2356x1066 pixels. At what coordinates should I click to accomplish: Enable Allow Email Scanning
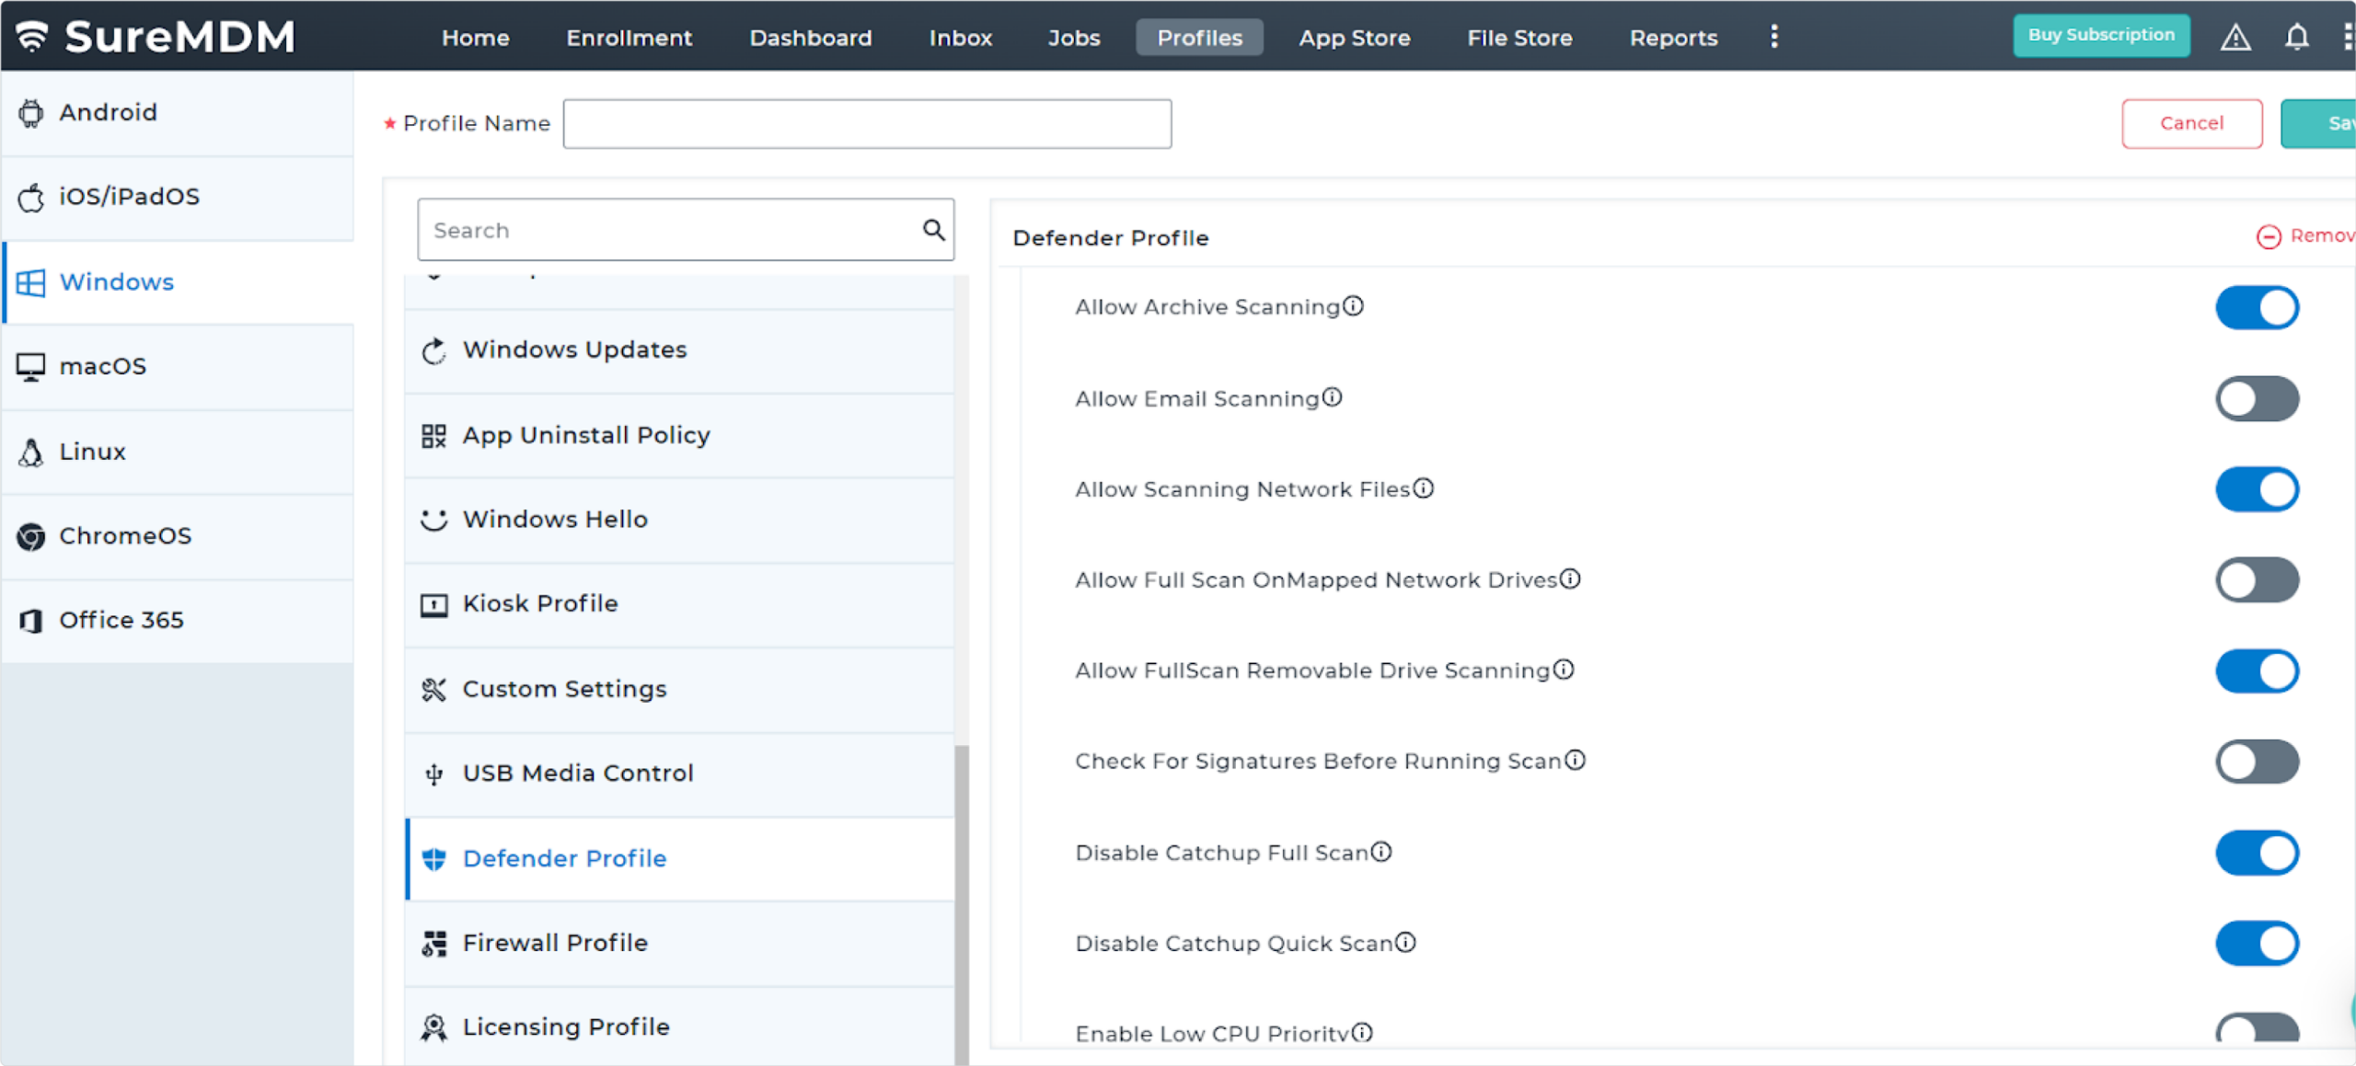2258,398
